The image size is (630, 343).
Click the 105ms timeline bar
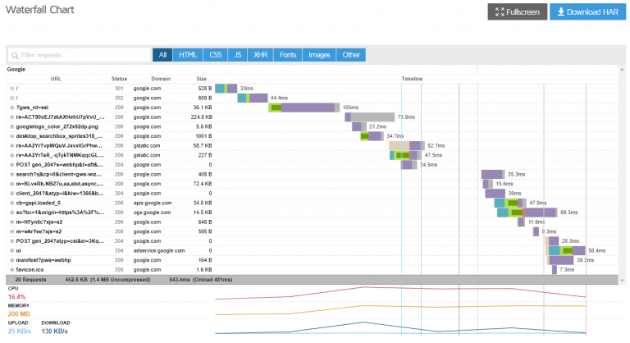[x=304, y=107]
